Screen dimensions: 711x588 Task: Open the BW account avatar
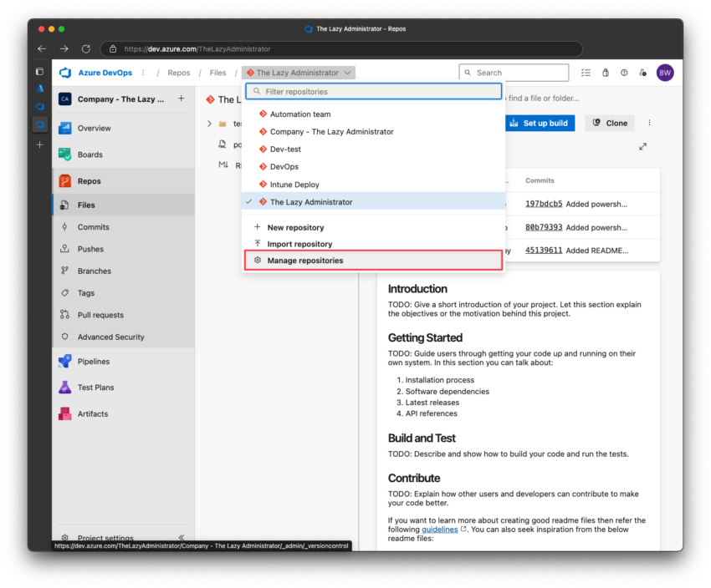coord(665,73)
